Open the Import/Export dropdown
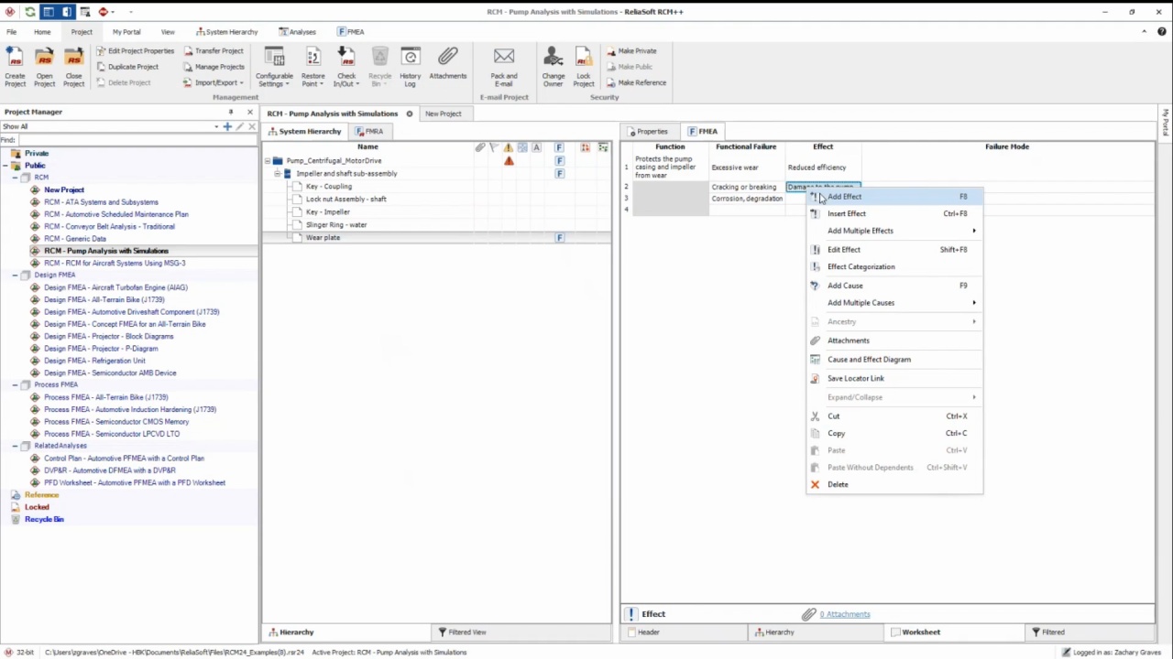 [213, 82]
